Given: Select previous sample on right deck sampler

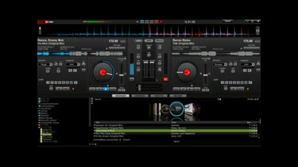Looking at the screenshot, I should click(x=245, y=71).
